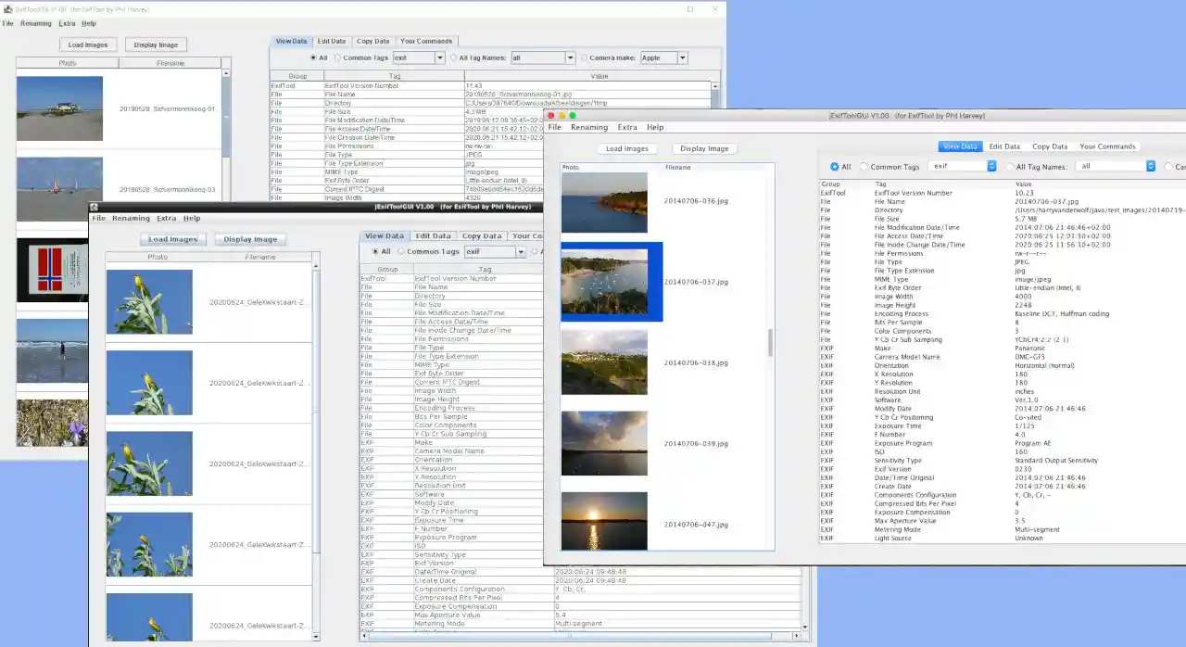The height and width of the screenshot is (647, 1186).
Task: Click the Load Images button
Action: (87, 44)
